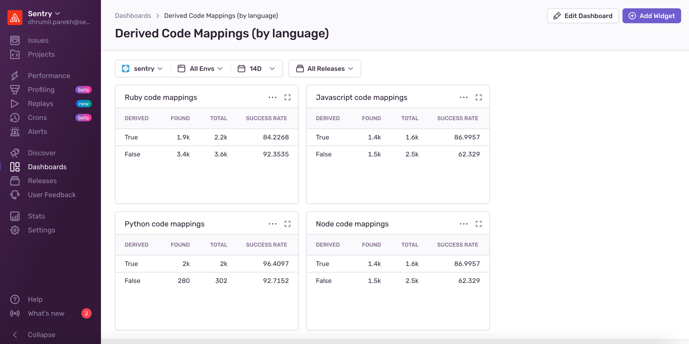Image resolution: width=689 pixels, height=344 pixels.
Task: Open the Profiling beta page
Action: tap(41, 90)
